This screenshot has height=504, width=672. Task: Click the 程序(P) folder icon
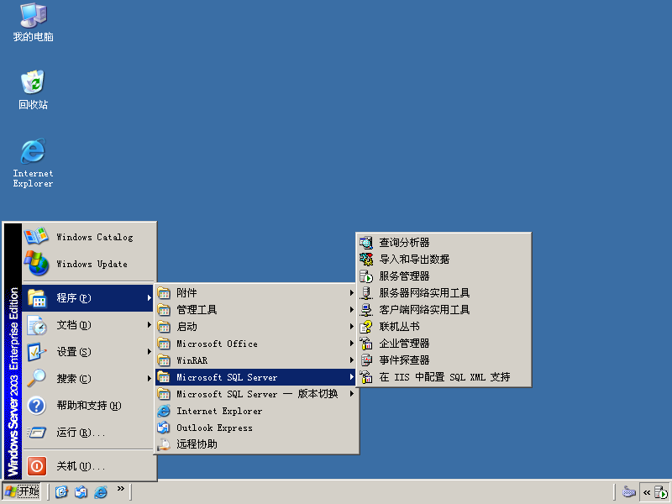coord(37,298)
